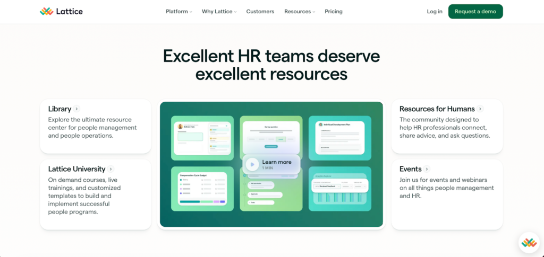Click the Compensation Cycle Budget thumbnail
This screenshot has width=544, height=257.
pyautogui.click(x=202, y=189)
